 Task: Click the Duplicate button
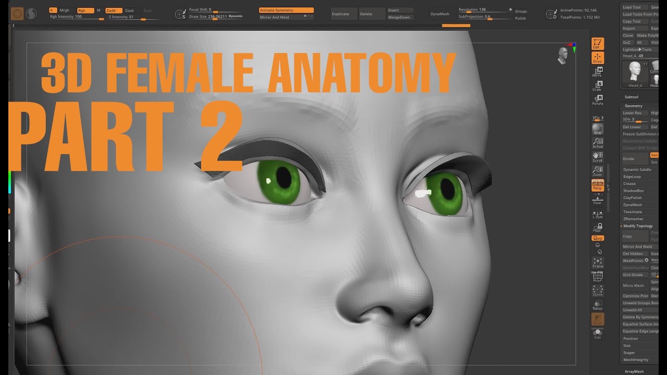pyautogui.click(x=344, y=14)
